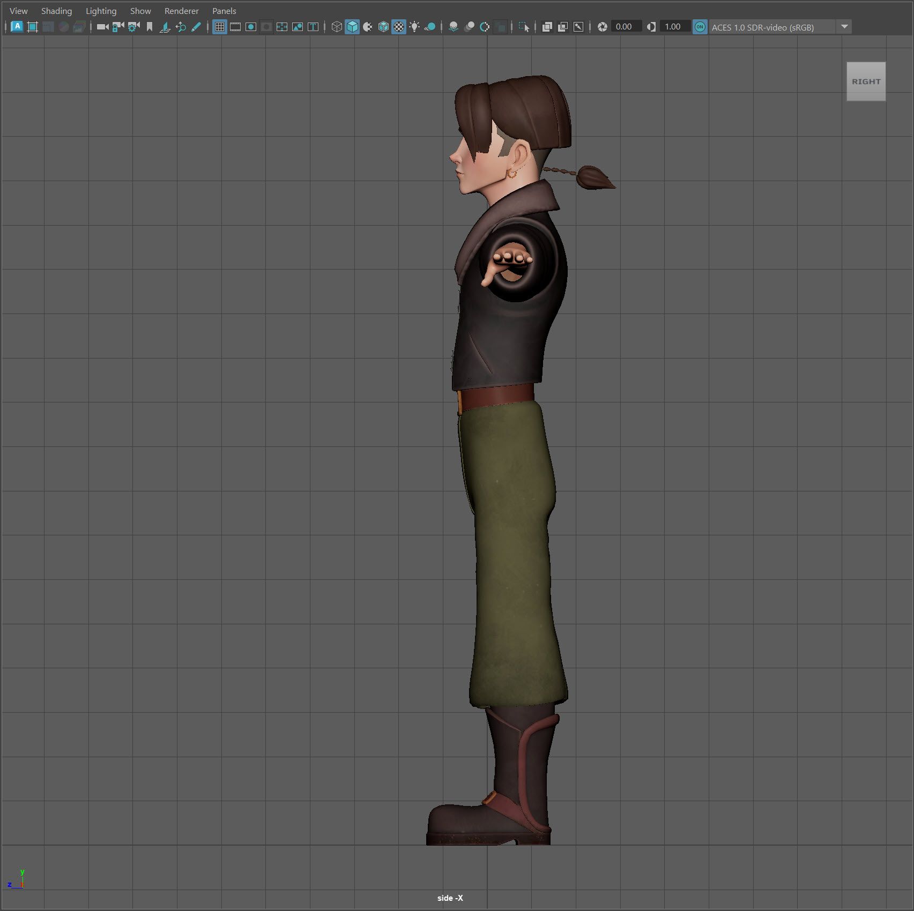Click the XRay Active Components icon
The image size is (914, 911).
(563, 27)
